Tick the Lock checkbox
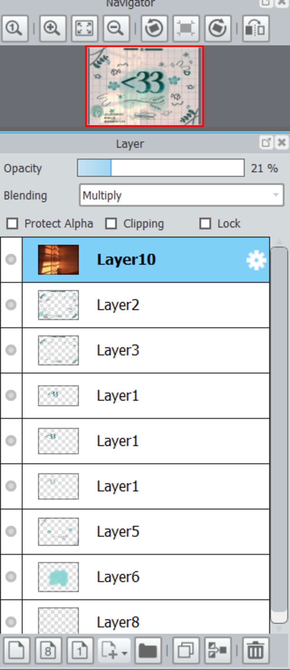290x670 pixels. (x=205, y=224)
